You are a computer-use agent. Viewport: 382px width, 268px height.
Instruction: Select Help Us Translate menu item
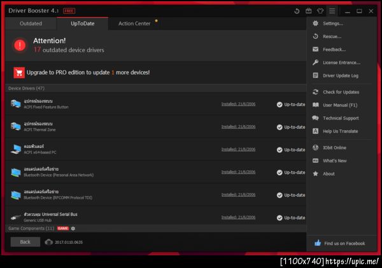point(341,131)
